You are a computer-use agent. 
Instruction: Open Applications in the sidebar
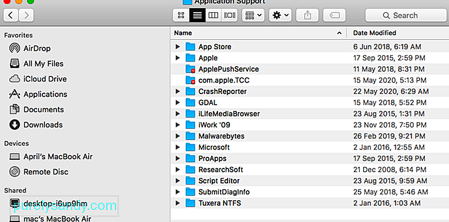tap(38, 94)
